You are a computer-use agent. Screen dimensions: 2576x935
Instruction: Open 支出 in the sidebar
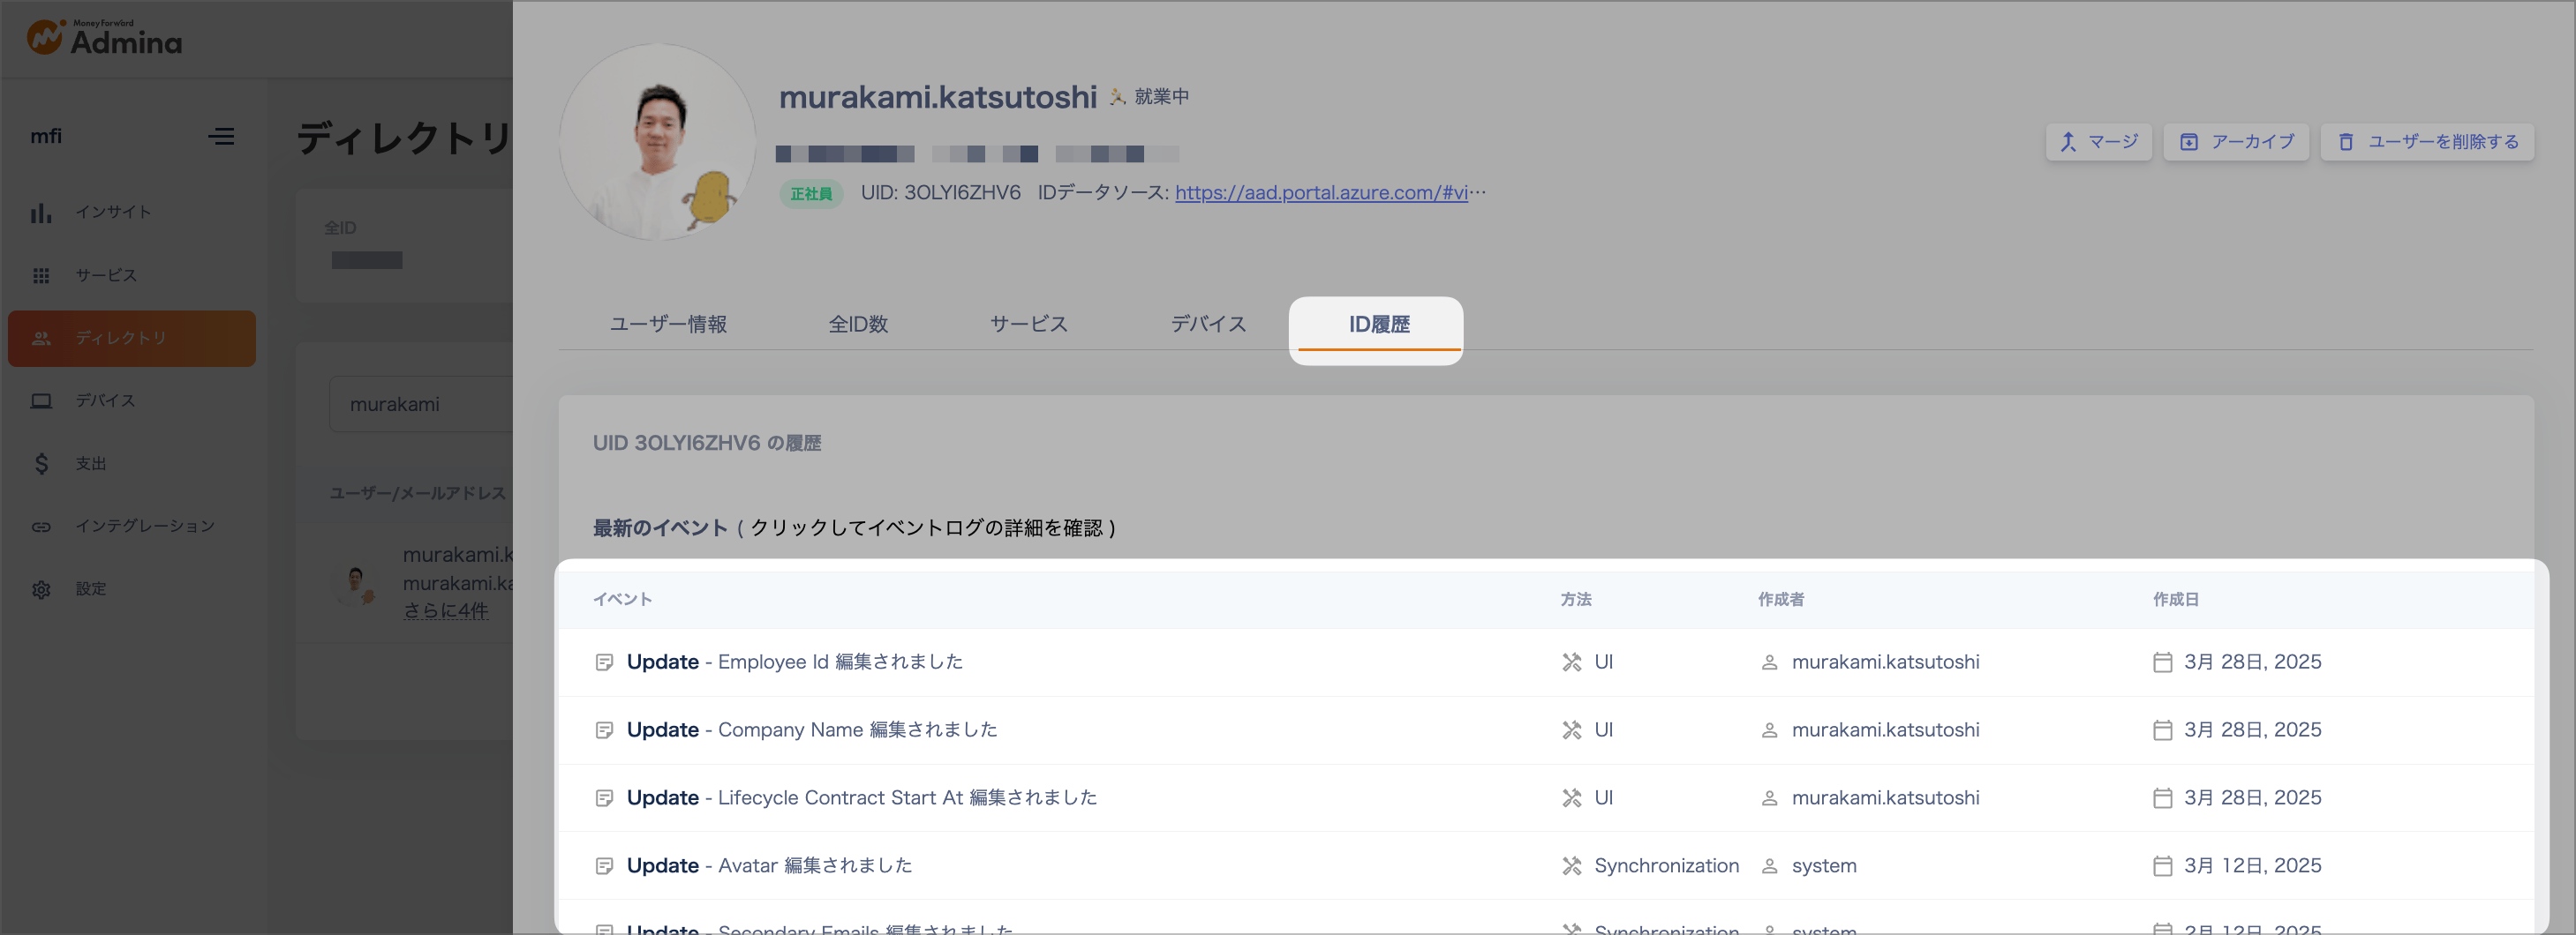tap(131, 463)
